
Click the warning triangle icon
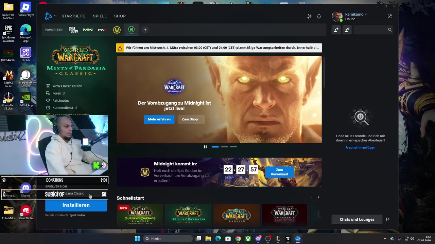[x=120, y=48]
